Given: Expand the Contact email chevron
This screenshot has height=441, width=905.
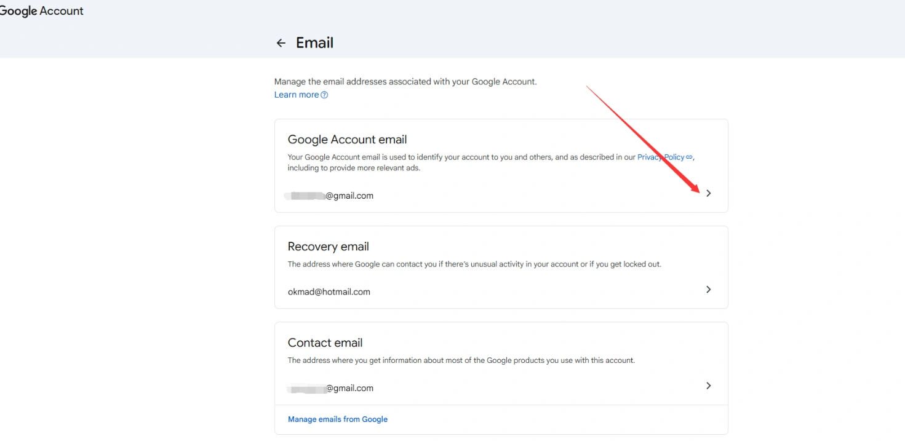Looking at the screenshot, I should (x=708, y=386).
